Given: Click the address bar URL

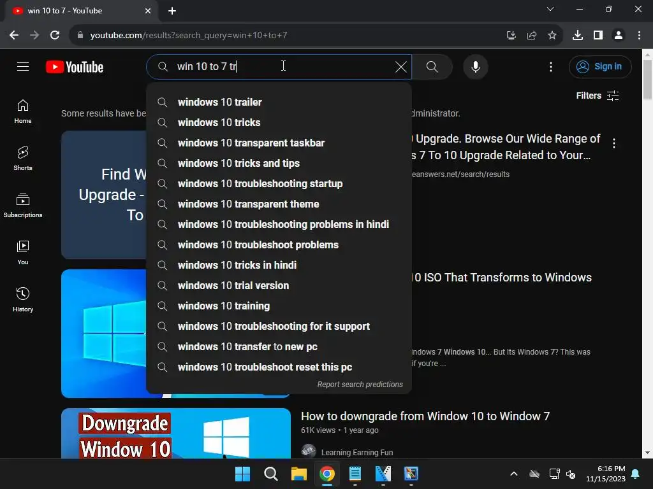Looking at the screenshot, I should (x=189, y=35).
